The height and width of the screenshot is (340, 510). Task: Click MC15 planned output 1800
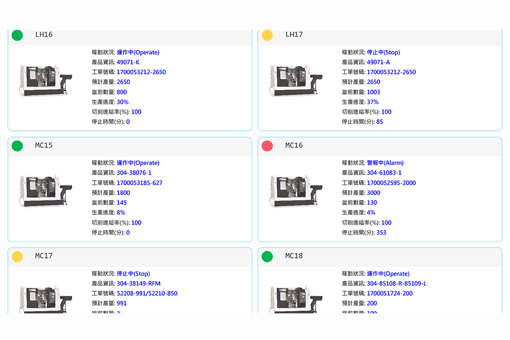[124, 193]
